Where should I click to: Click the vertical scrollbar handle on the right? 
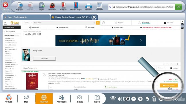(182, 26)
